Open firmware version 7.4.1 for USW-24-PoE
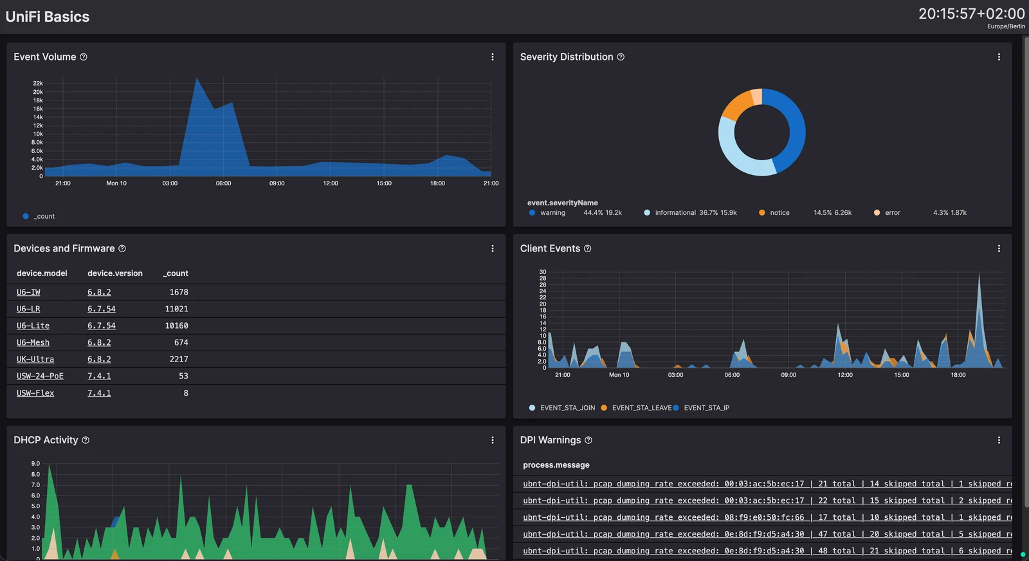The width and height of the screenshot is (1029, 561). coord(99,376)
